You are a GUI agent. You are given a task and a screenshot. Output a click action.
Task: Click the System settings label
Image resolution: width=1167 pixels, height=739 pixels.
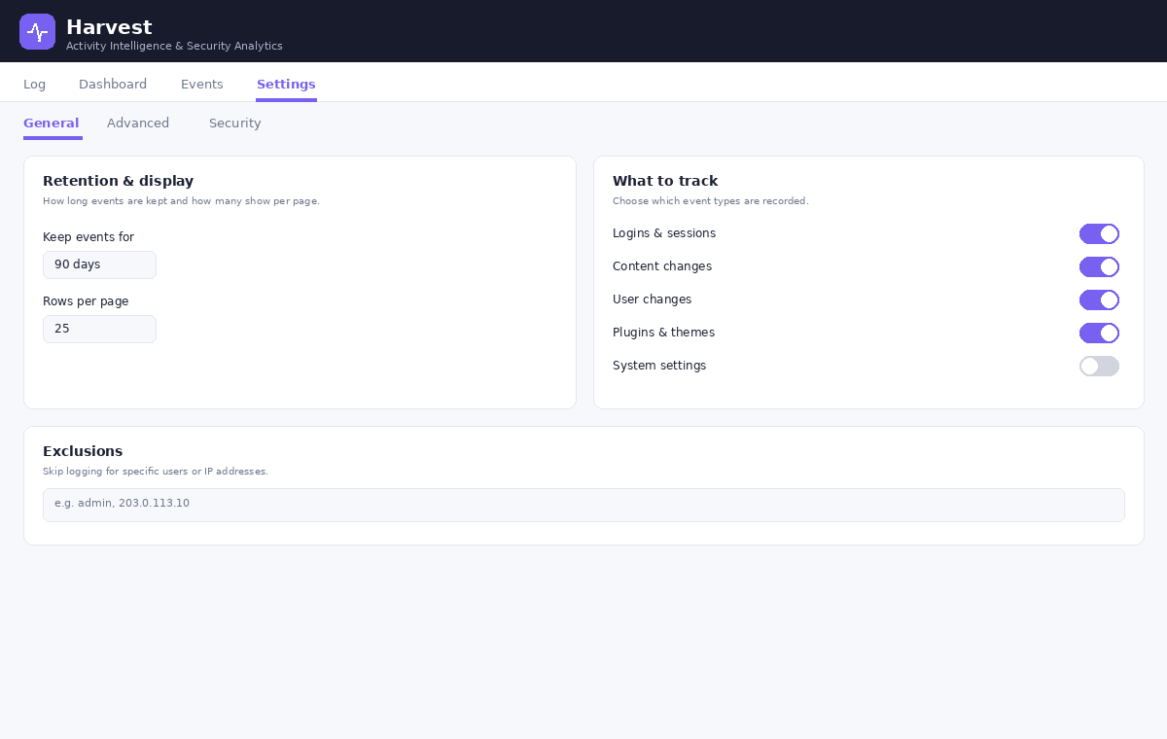click(659, 366)
